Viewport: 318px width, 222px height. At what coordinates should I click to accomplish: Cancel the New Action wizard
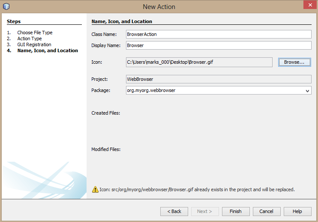pos(267,211)
